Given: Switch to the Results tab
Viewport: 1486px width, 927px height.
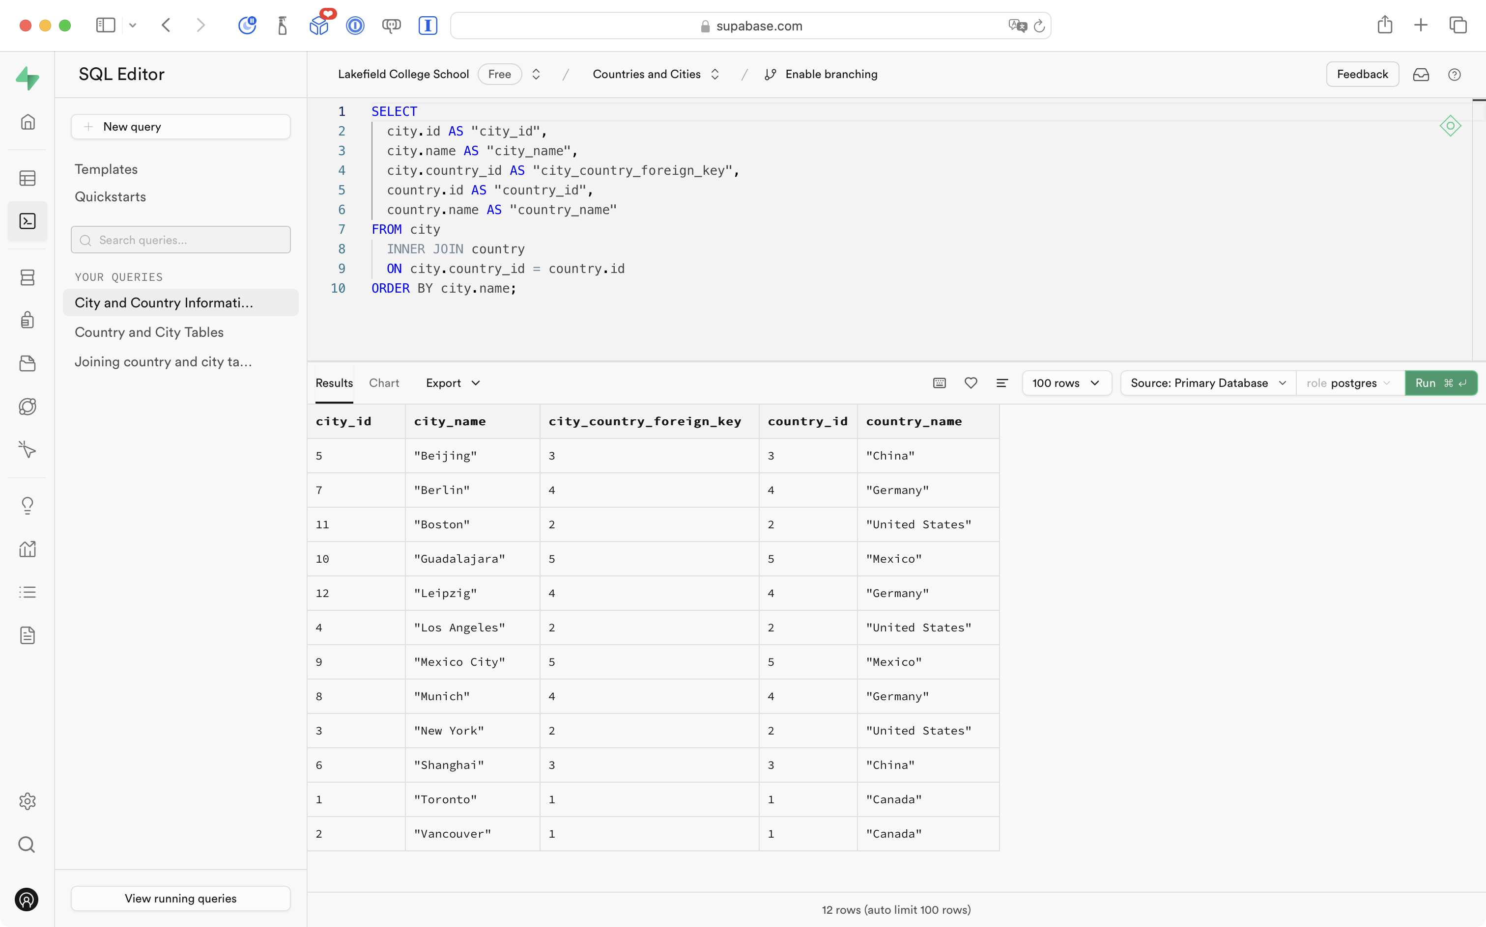Looking at the screenshot, I should pos(334,383).
